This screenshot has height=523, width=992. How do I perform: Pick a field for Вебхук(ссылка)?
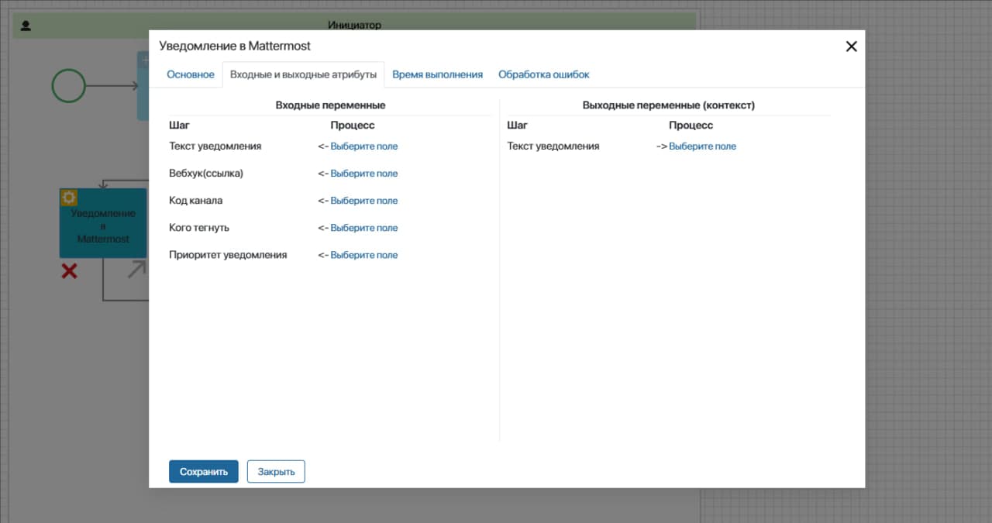click(363, 174)
